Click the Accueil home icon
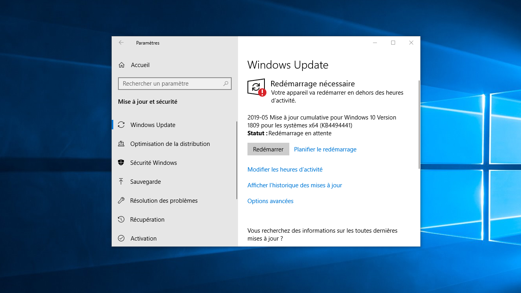This screenshot has height=293, width=521. coord(122,65)
